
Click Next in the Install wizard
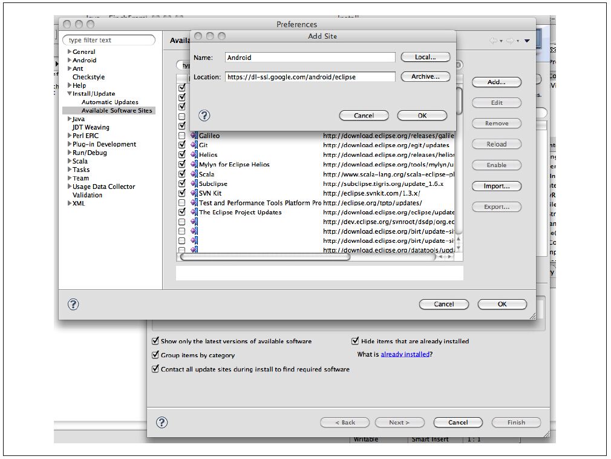pos(399,422)
